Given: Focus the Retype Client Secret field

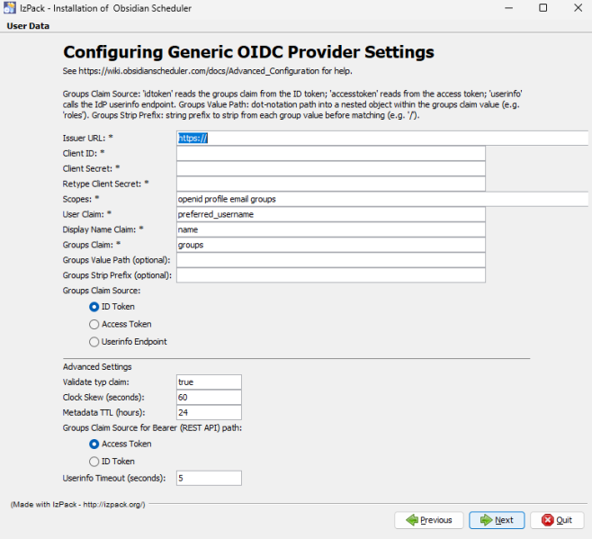Looking at the screenshot, I should pyautogui.click(x=331, y=184).
